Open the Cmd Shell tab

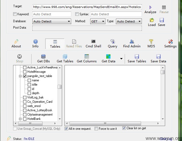tap(93, 44)
